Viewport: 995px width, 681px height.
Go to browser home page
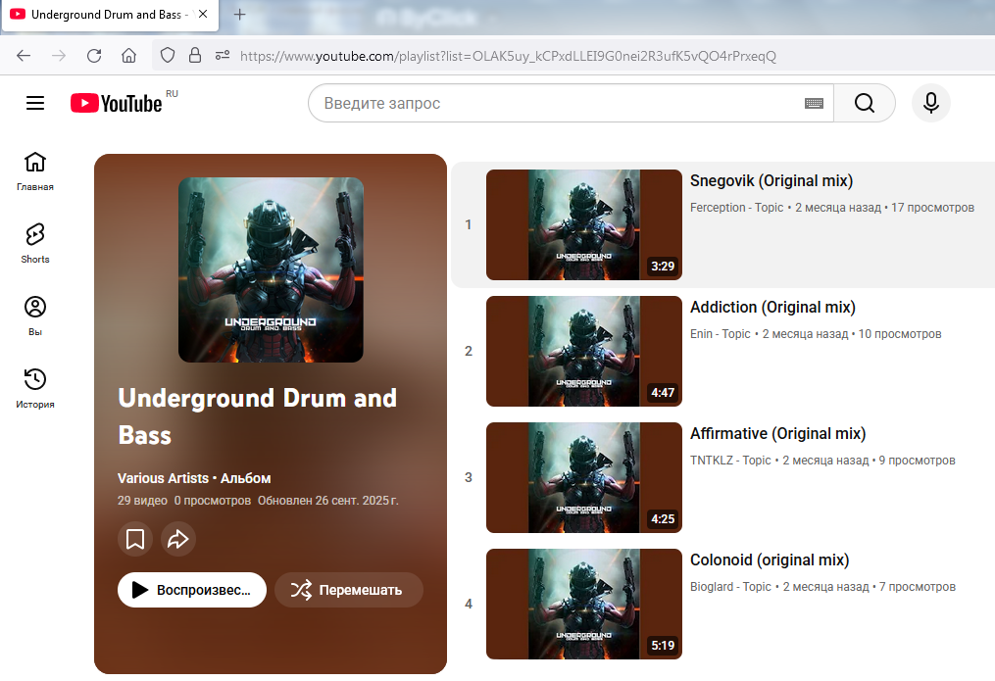point(128,56)
